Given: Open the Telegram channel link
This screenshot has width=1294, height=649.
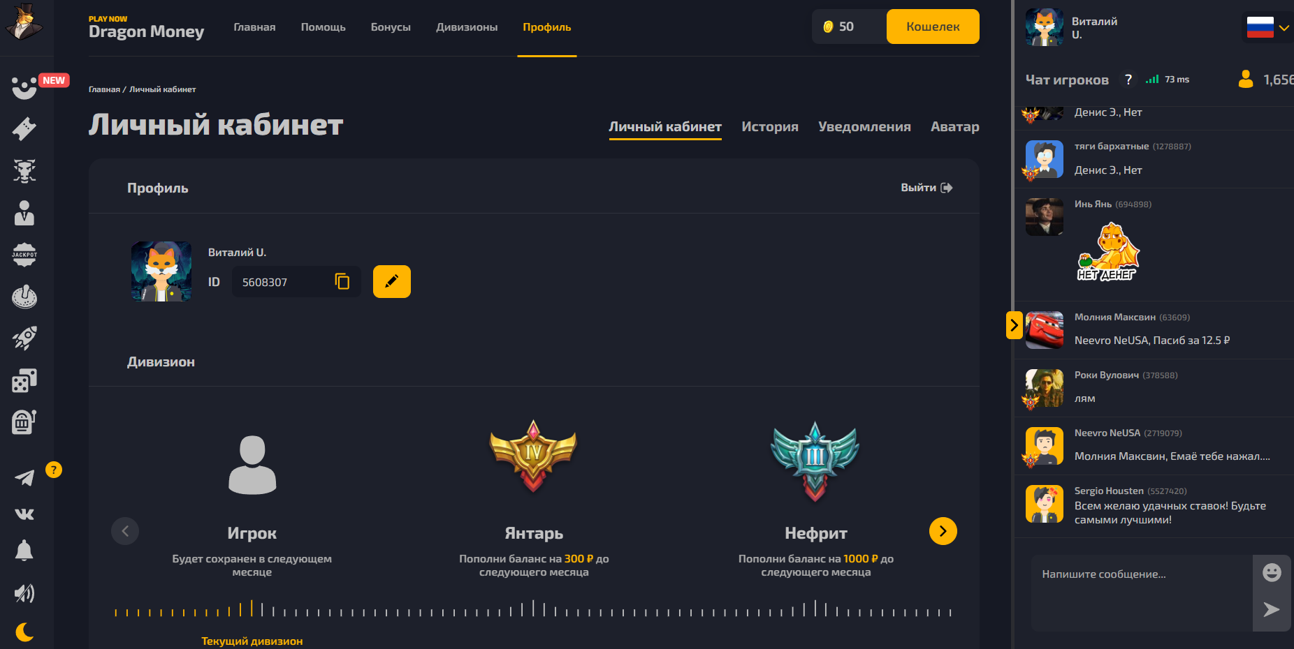Looking at the screenshot, I should (x=24, y=477).
